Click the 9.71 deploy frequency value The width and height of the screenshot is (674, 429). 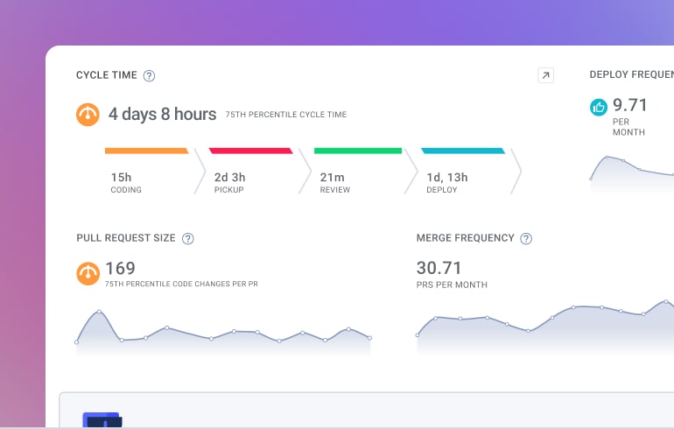(629, 105)
